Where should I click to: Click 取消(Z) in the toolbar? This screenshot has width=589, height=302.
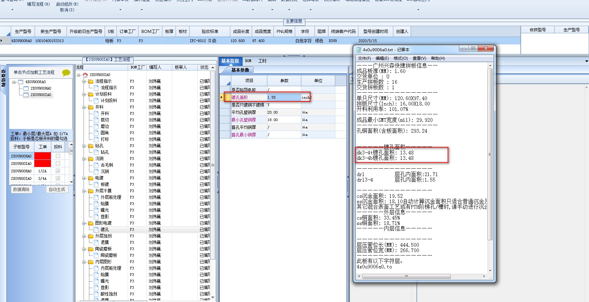tap(67, 10)
